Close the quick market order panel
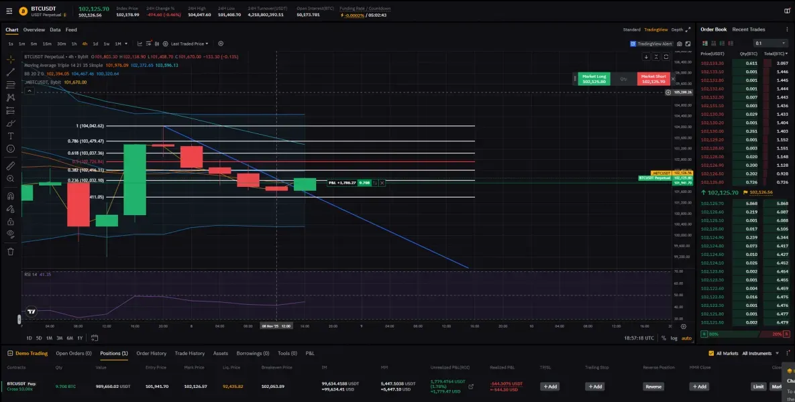Viewport: 795px width, 402px height. 673,79
